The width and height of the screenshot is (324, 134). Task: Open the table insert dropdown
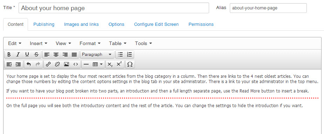pyautogui.click(x=98, y=65)
